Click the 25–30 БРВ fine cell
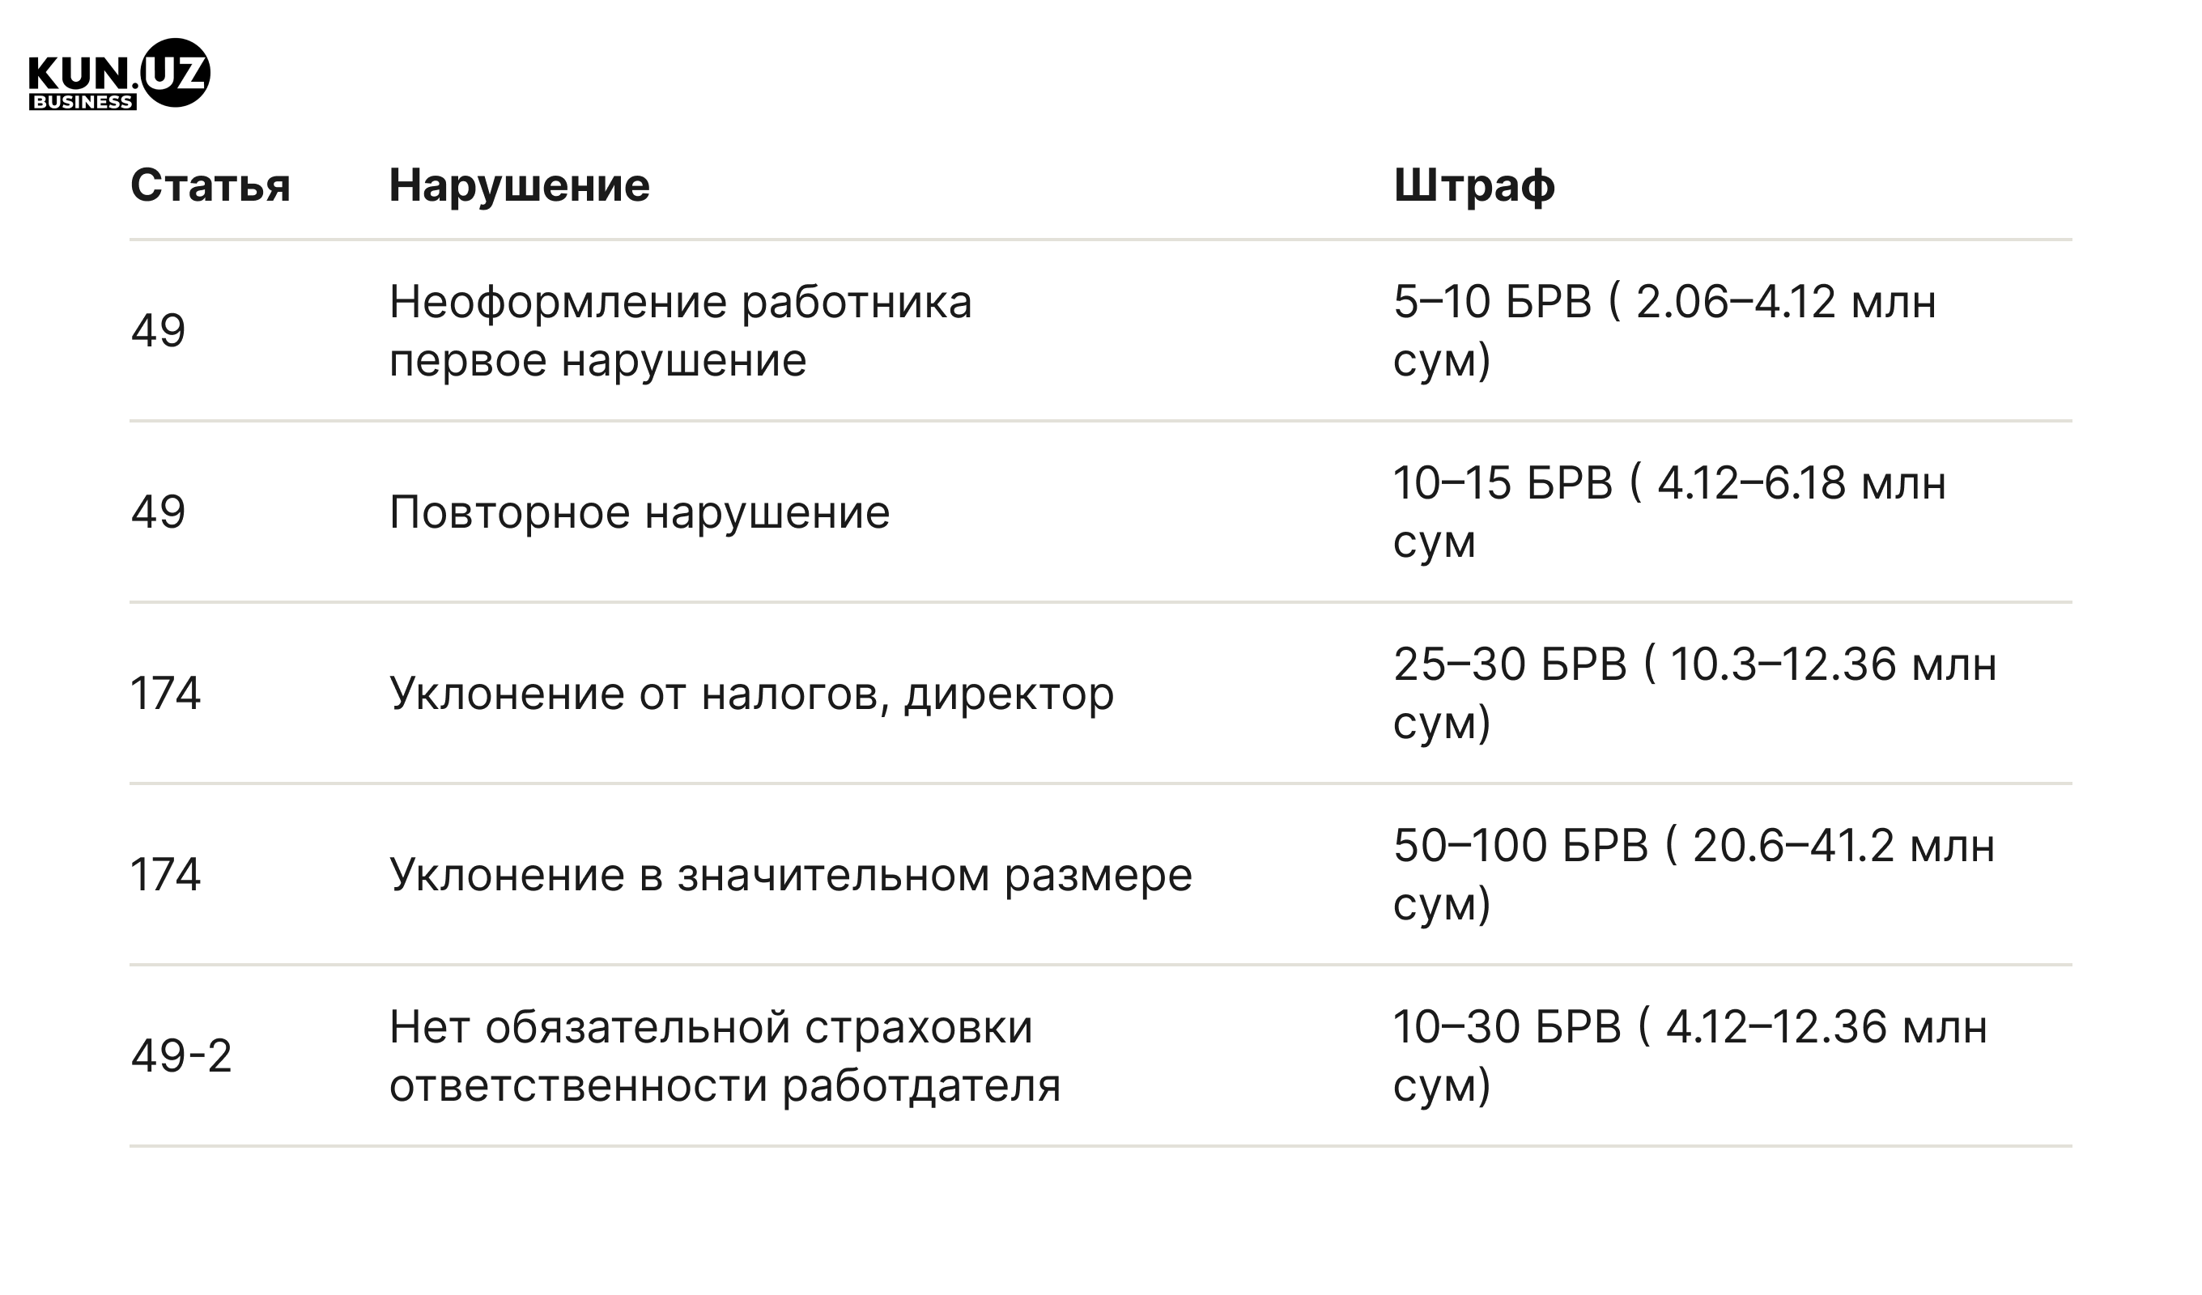This screenshot has height=1295, width=2202. coord(1695,694)
